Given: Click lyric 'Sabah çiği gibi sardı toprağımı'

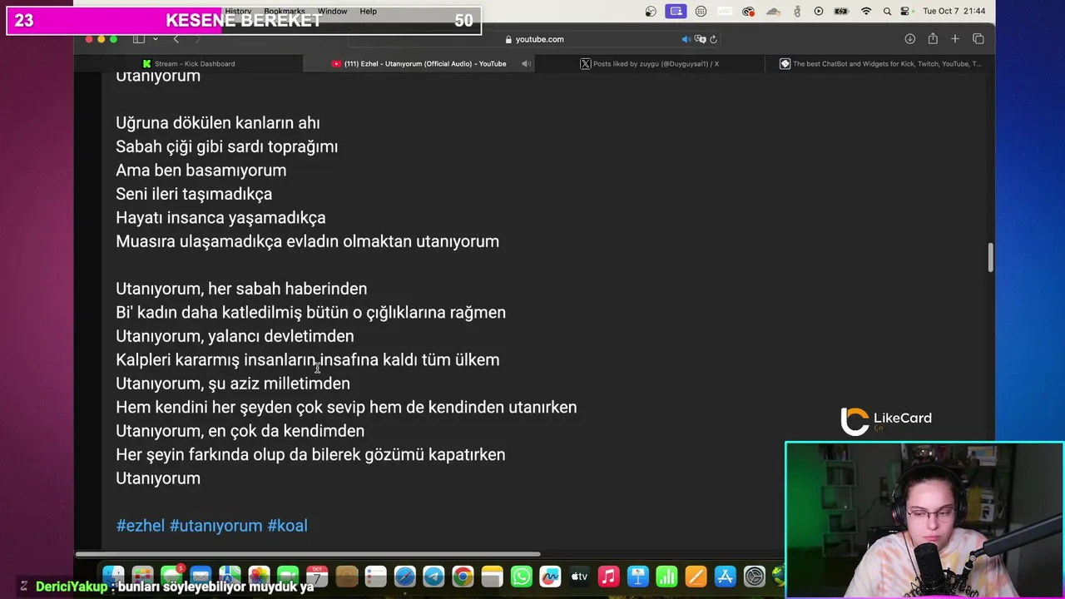Looking at the screenshot, I should tap(227, 146).
